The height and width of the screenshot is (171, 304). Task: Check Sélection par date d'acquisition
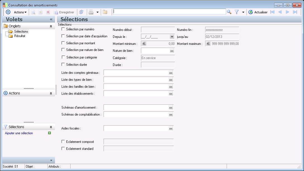[63, 36]
